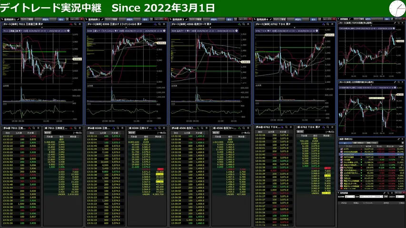406x228 pixels.
Task: Click 3,936.0 price label on 7011 chart
Action: click(x=77, y=59)
